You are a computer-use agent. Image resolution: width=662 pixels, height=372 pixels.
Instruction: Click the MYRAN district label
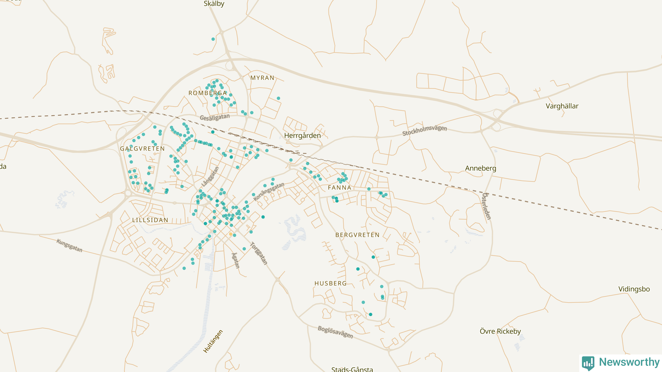coord(262,78)
